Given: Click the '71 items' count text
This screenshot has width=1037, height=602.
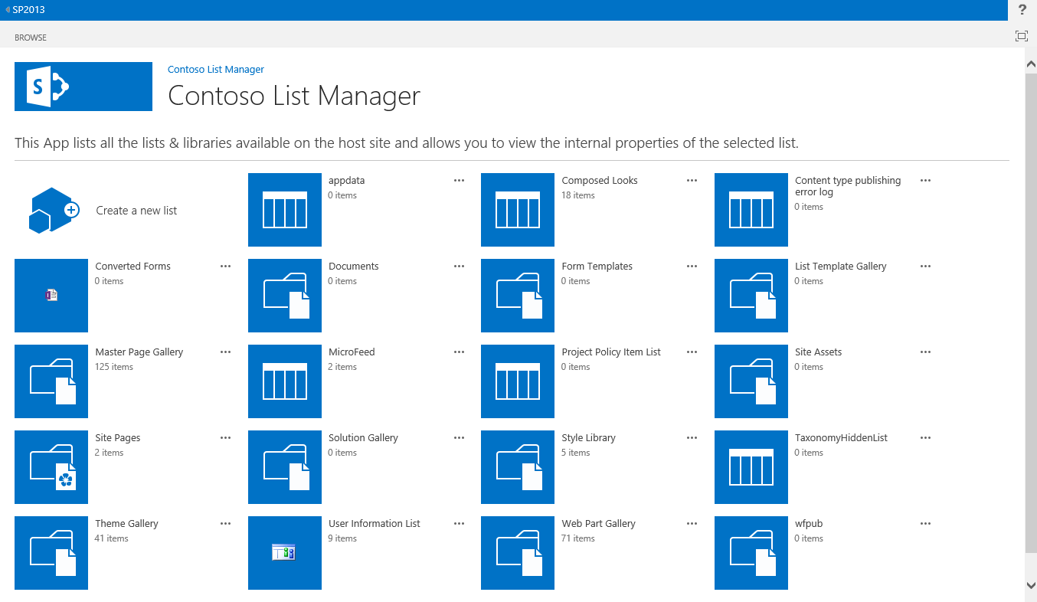Looking at the screenshot, I should [x=578, y=538].
